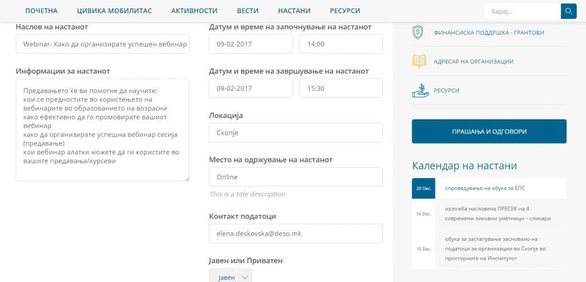Click the 20 Dec. calendar date badge
The image size is (586, 282).
click(423, 188)
